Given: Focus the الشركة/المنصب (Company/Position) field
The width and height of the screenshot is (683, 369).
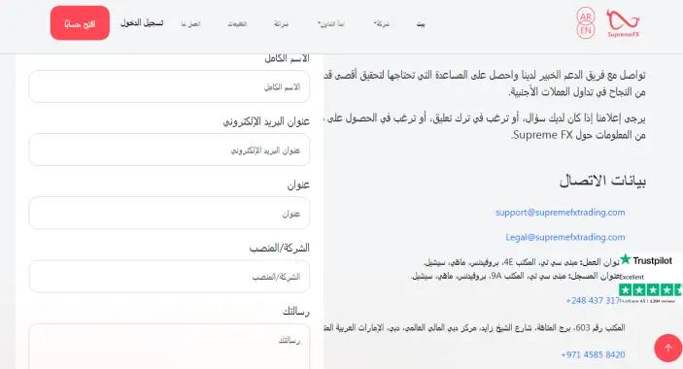Looking at the screenshot, I should click(169, 277).
